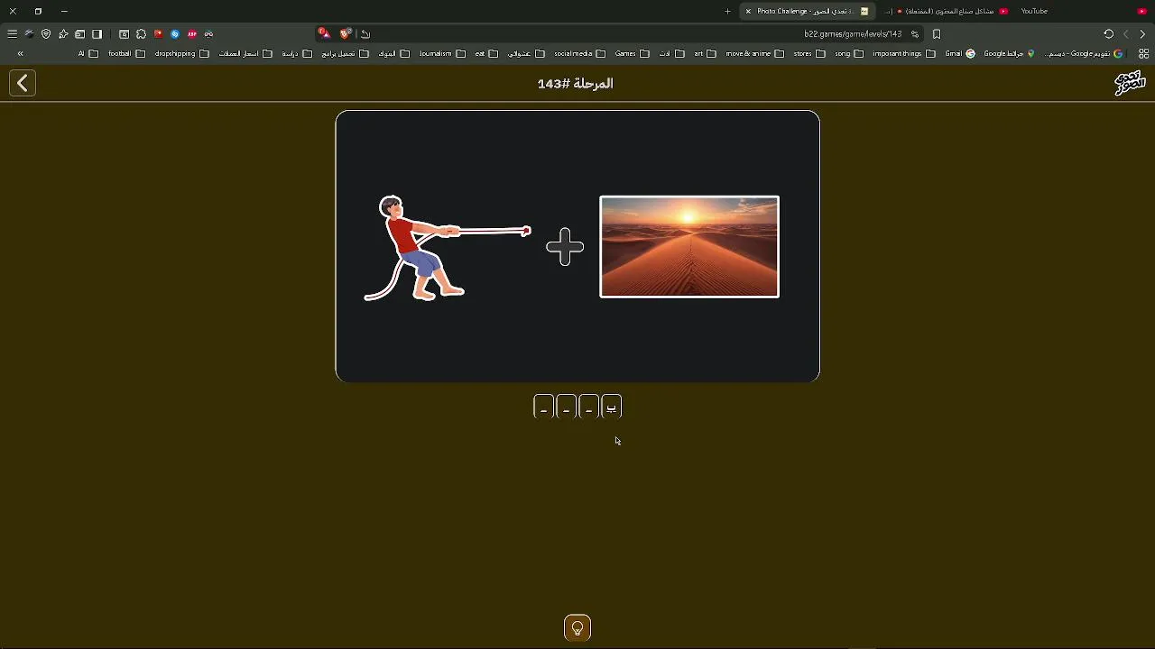Open the دراسة bookmarks folder

[x=297, y=54]
